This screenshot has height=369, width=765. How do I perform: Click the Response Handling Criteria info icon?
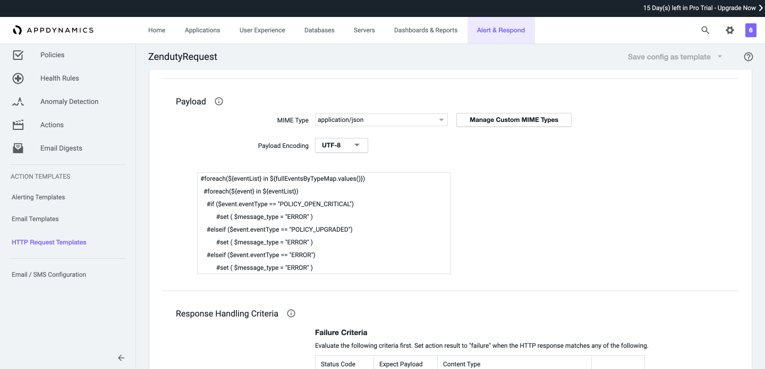click(x=291, y=313)
